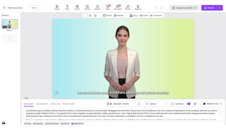Click the purple Genera button
The height and width of the screenshot is (129, 226).
pyautogui.click(x=209, y=8)
